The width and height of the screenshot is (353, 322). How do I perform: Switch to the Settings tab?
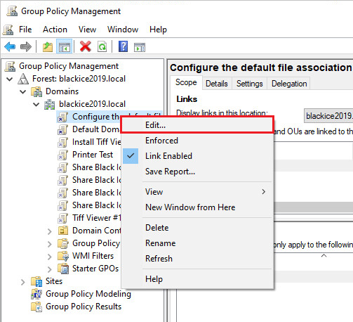tap(249, 84)
